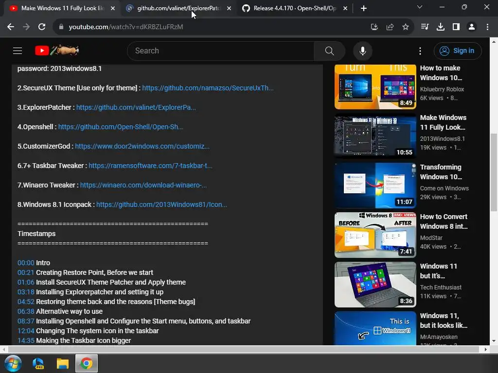
Task: Close the Make Windows 11 YouTube tab
Action: click(x=113, y=8)
